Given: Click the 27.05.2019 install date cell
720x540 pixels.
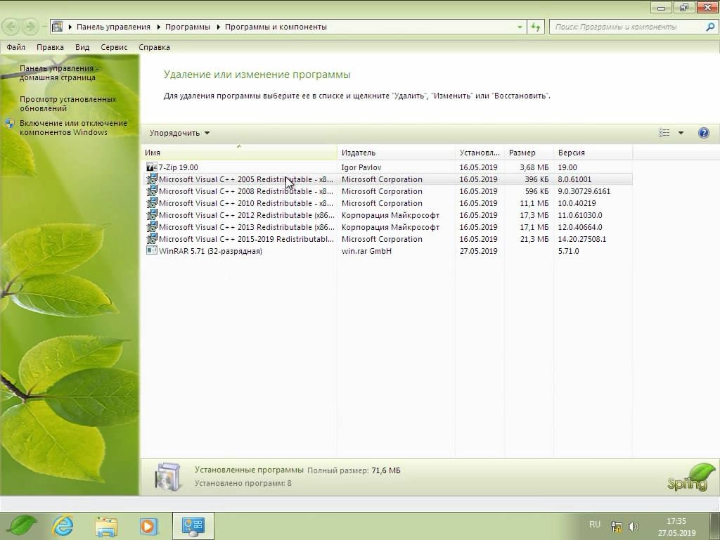Looking at the screenshot, I should click(478, 251).
